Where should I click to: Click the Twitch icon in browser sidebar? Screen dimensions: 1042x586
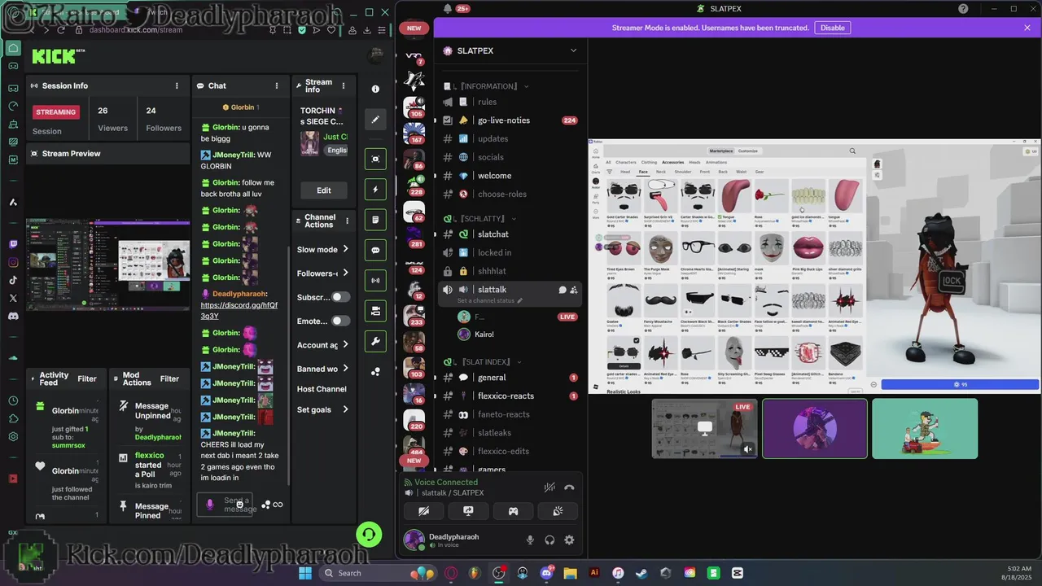click(13, 244)
